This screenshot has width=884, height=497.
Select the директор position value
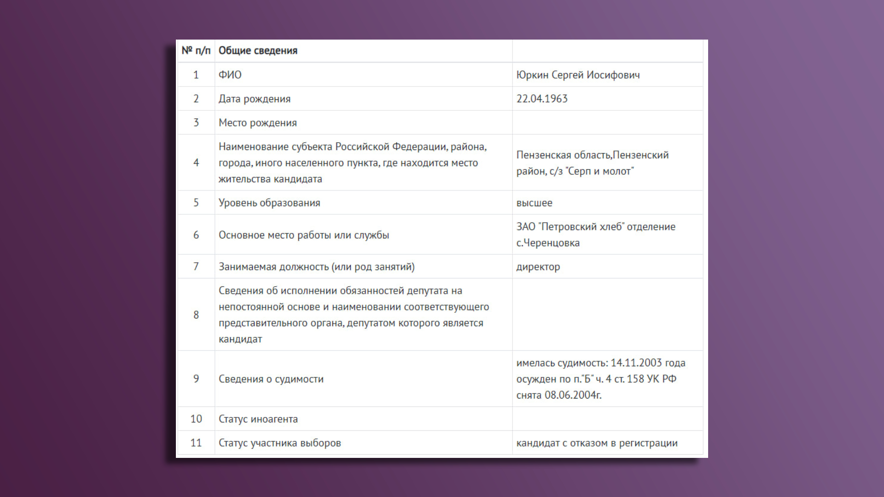point(538,267)
